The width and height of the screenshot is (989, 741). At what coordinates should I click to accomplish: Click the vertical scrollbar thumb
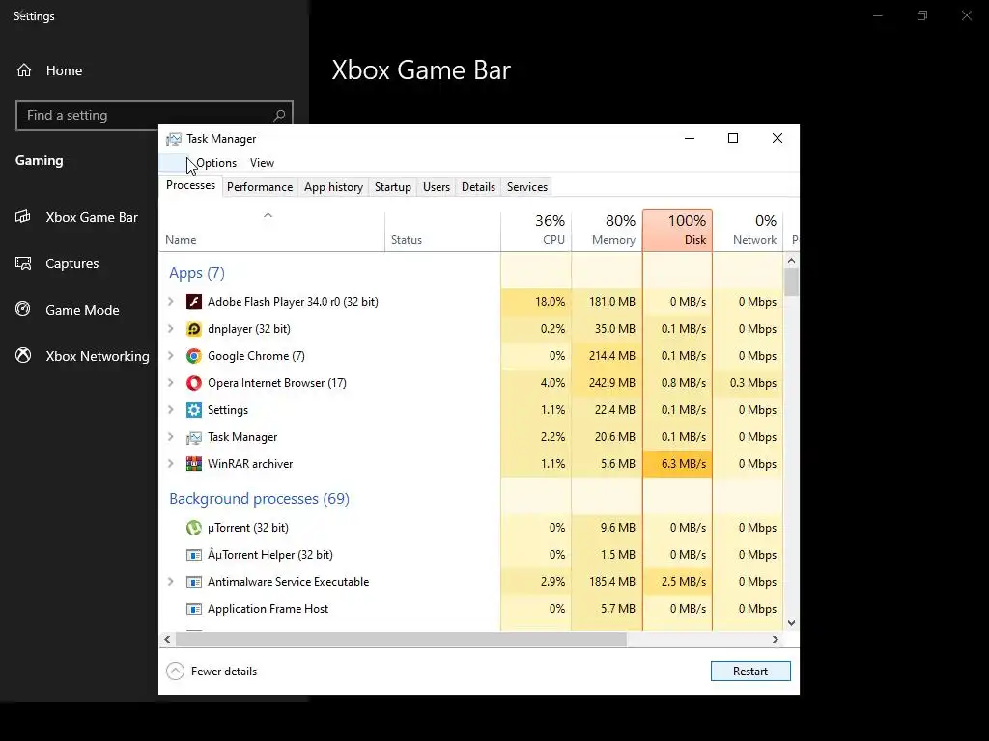coord(792,283)
